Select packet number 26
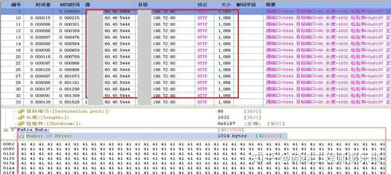 [x=196, y=70]
